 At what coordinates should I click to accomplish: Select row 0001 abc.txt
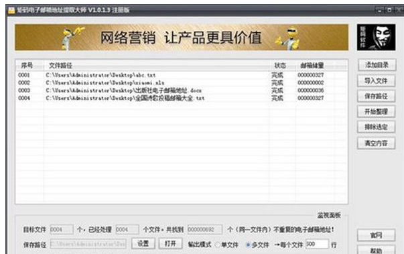(182, 75)
